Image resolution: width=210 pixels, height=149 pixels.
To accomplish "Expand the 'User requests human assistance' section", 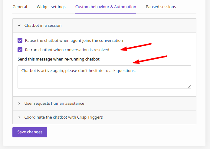I will tap(104, 104).
